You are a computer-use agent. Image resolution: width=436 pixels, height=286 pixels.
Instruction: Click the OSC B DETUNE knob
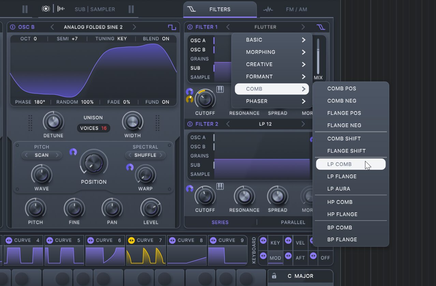point(53,122)
